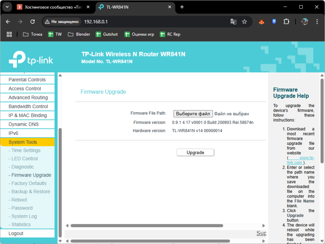Click the Upgrade button
The height and width of the screenshot is (244, 325).
coord(195,152)
